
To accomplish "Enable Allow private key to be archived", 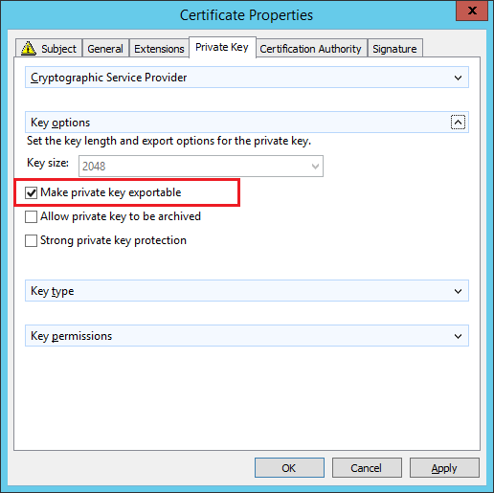I will [x=31, y=216].
